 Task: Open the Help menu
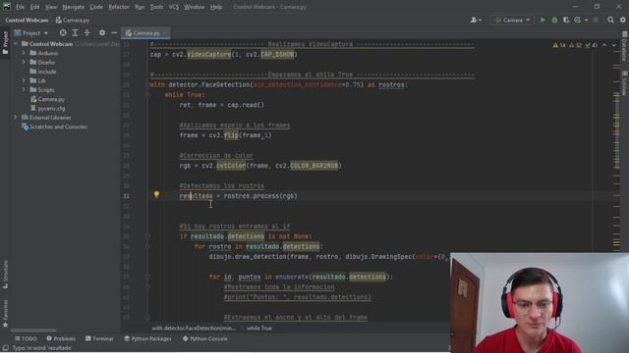point(216,7)
